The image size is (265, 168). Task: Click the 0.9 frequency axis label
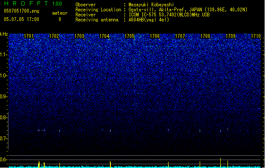pyautogui.click(x=3, y=97)
